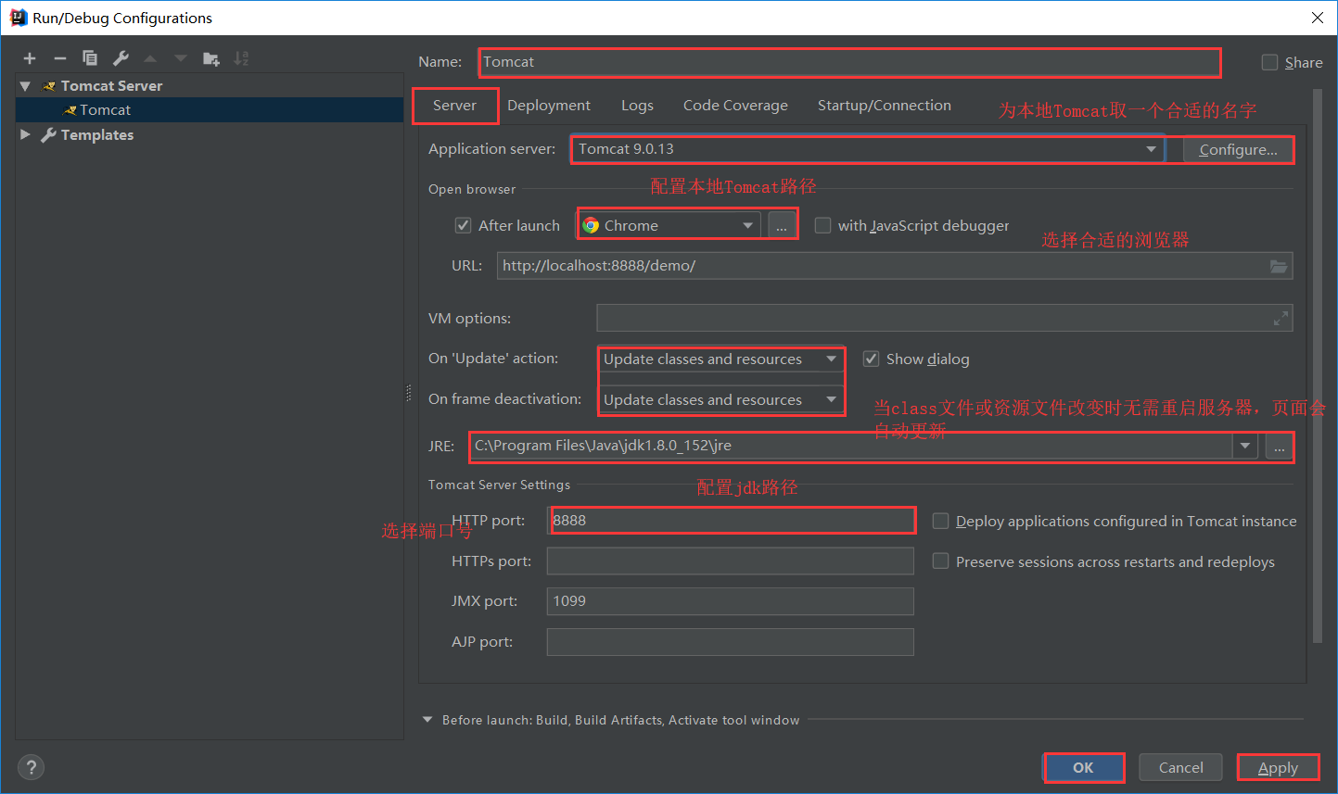
Task: Click the Configure... button
Action: point(1238,149)
